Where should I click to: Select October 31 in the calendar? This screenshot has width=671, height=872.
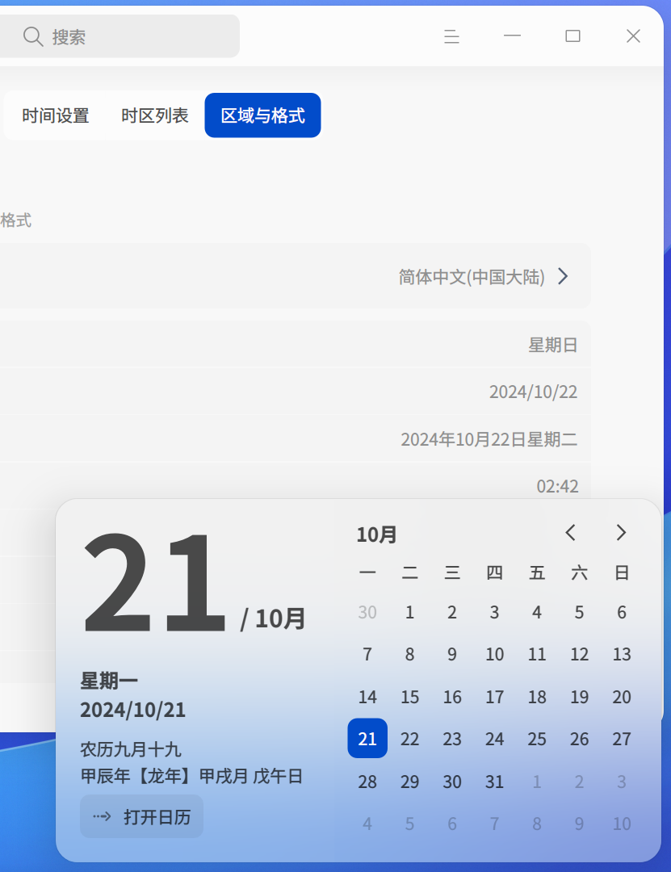click(495, 782)
